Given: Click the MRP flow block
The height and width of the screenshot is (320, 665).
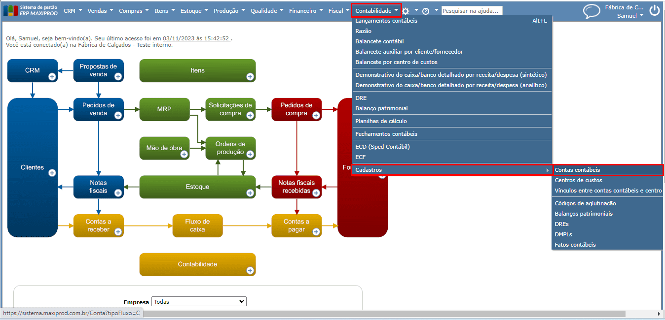Looking at the screenshot, I should click(x=164, y=109).
